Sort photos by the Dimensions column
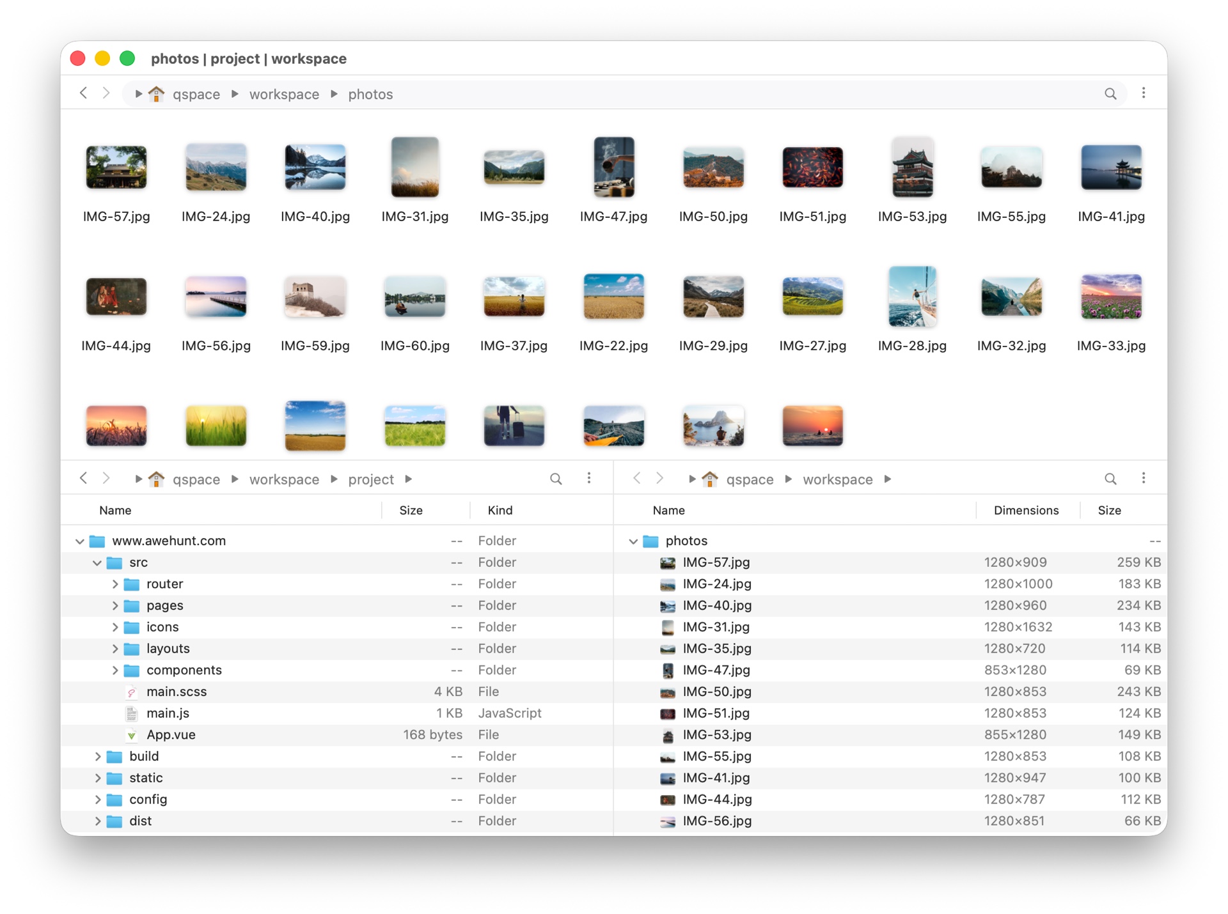 1026,510
